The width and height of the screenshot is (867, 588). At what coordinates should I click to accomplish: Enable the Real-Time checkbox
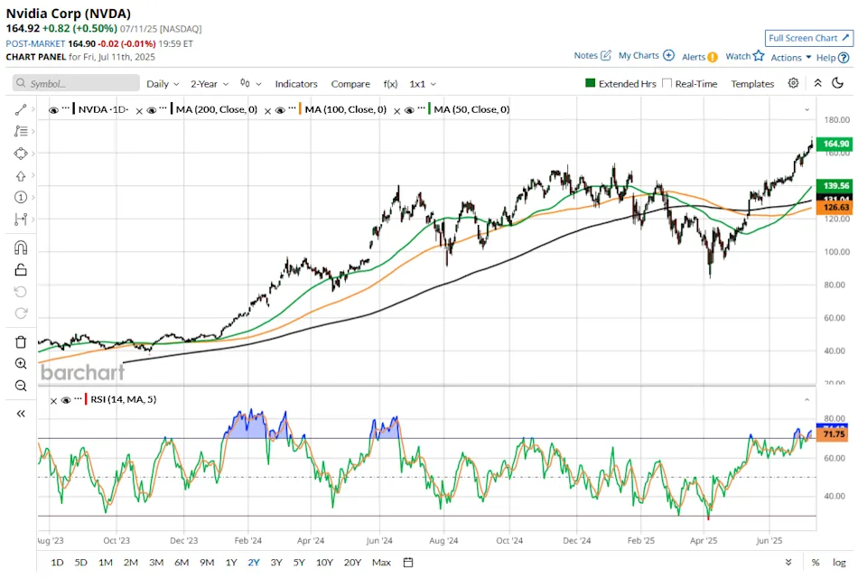667,83
